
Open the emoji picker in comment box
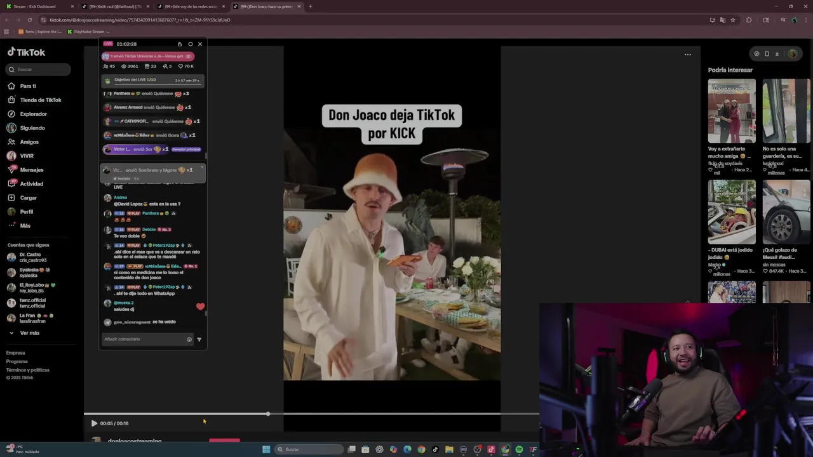[x=189, y=340]
